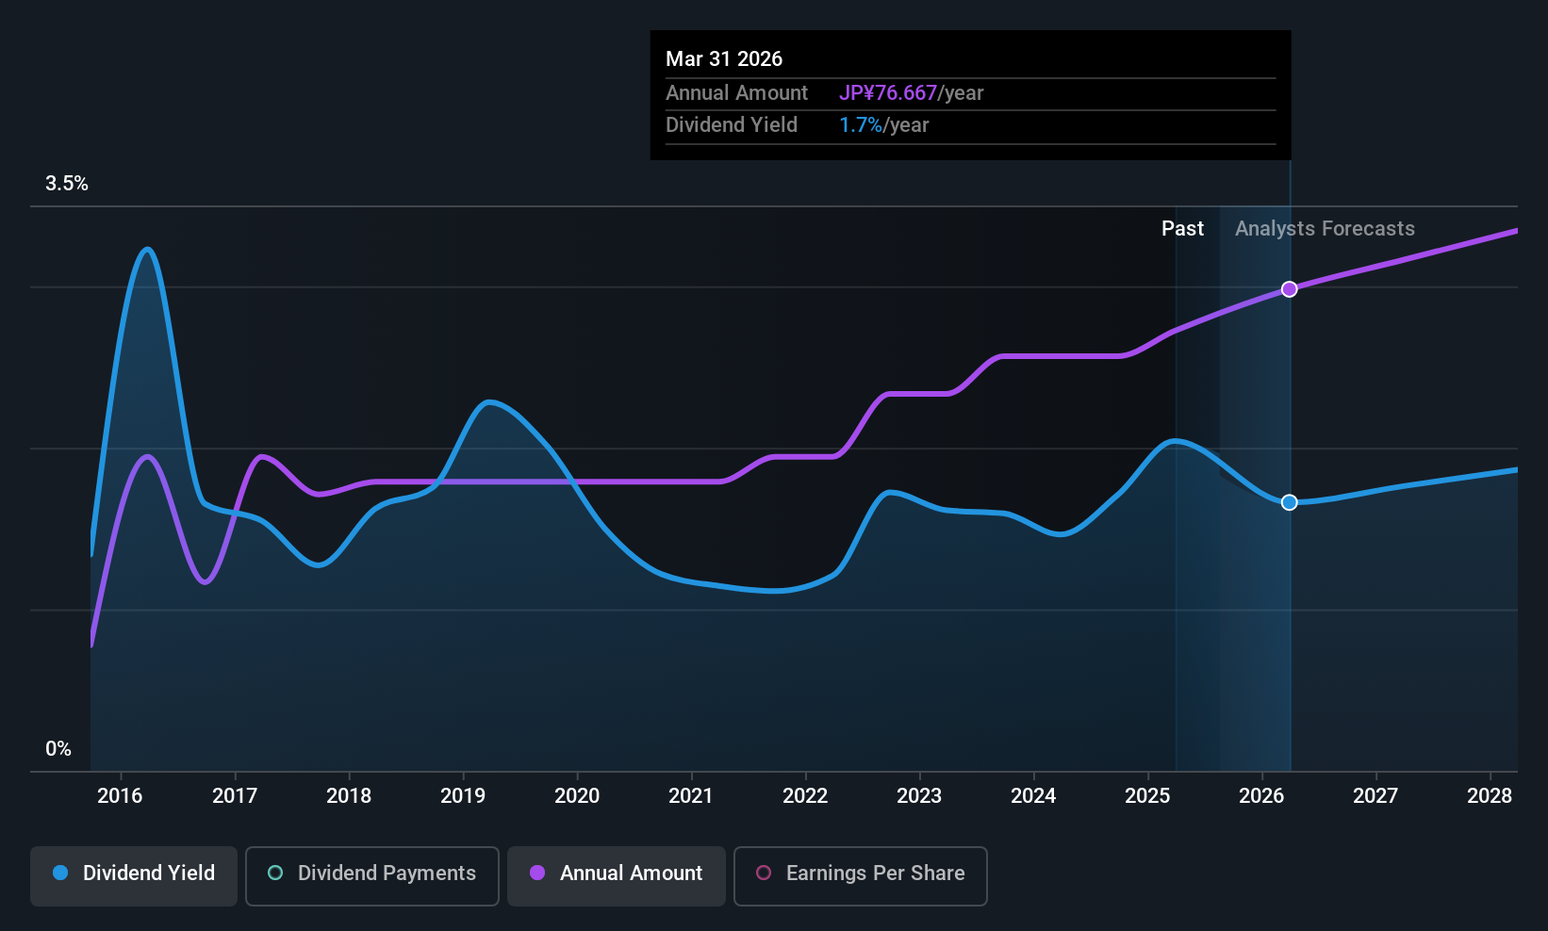Enable the Earnings Per Share series

(x=860, y=875)
